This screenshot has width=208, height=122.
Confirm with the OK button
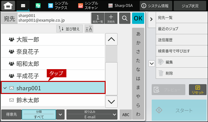coord(138,18)
